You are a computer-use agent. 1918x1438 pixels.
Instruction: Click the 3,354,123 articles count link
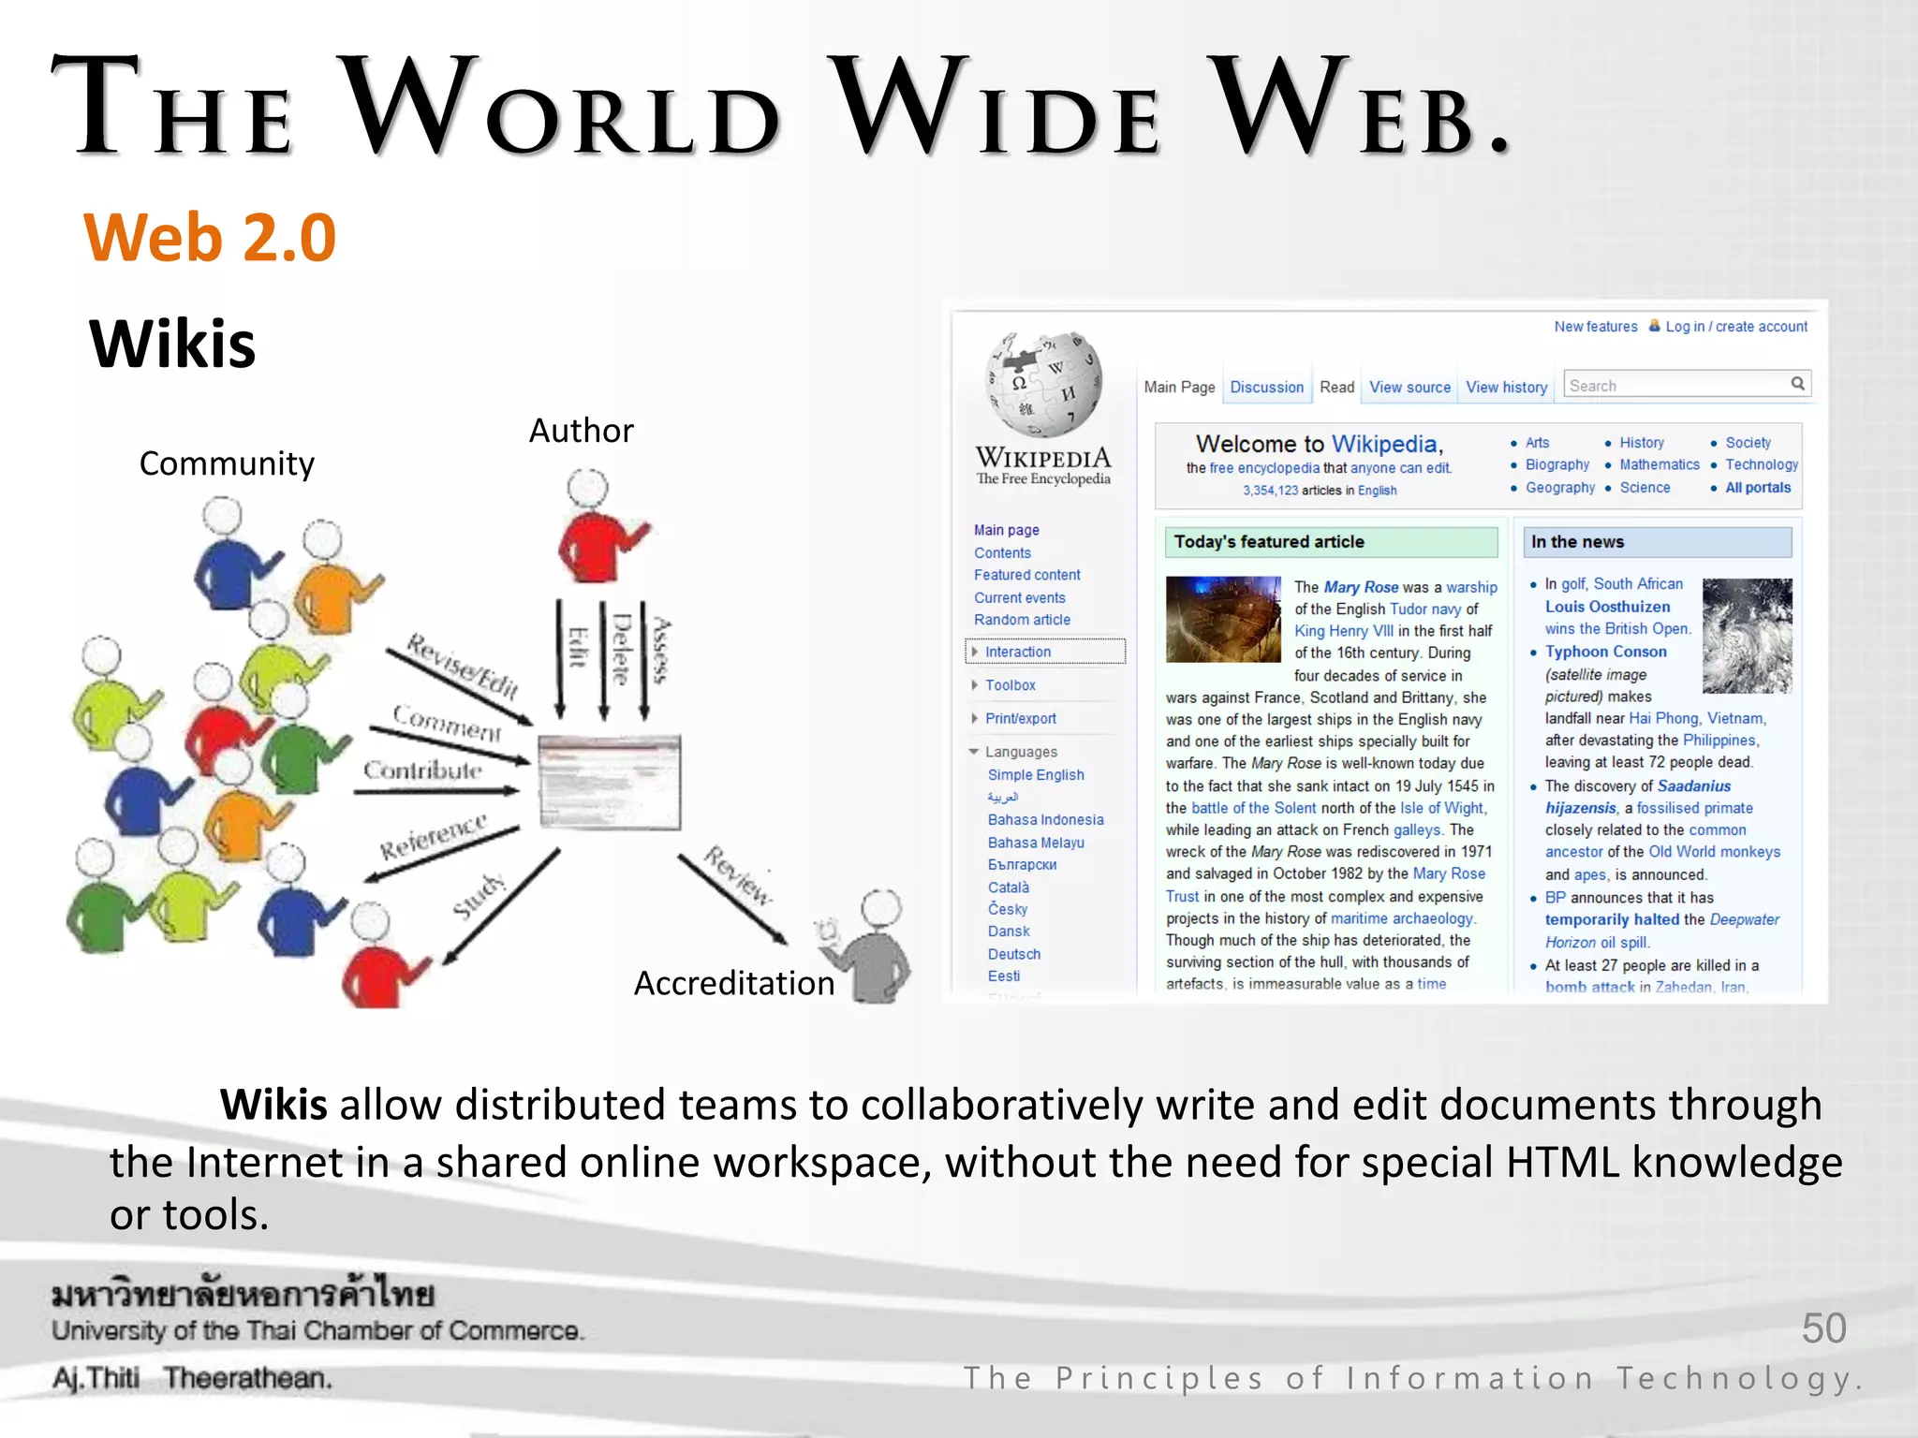tap(1270, 491)
